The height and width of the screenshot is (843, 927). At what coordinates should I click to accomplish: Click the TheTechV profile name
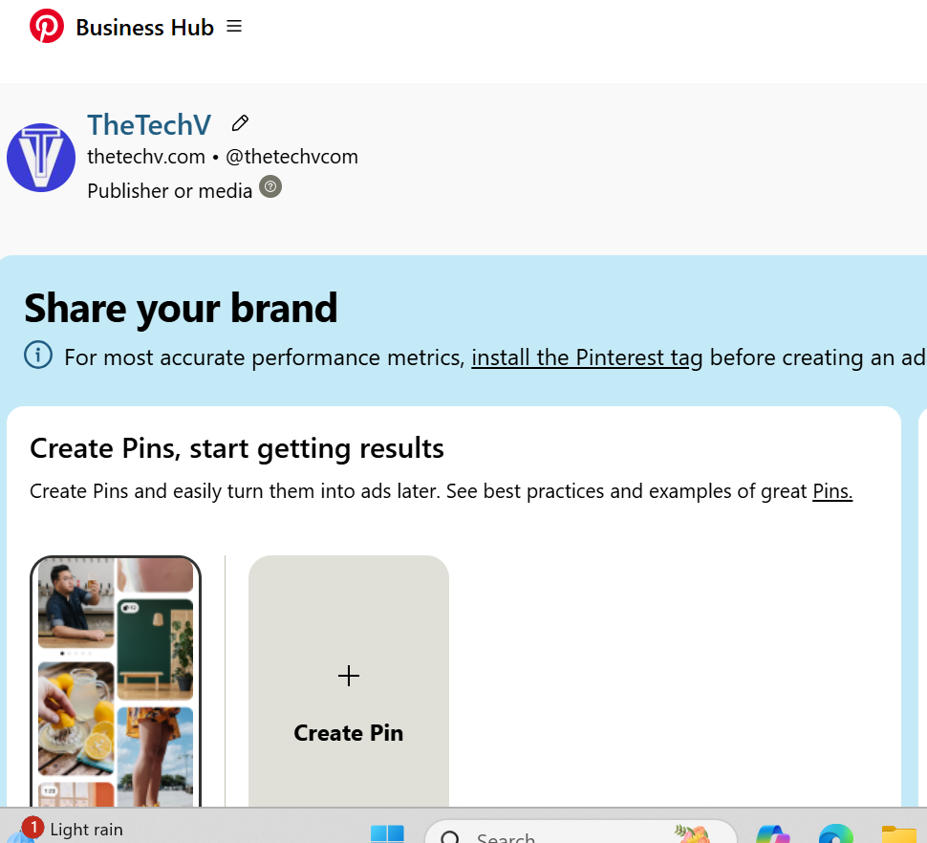[x=149, y=125]
